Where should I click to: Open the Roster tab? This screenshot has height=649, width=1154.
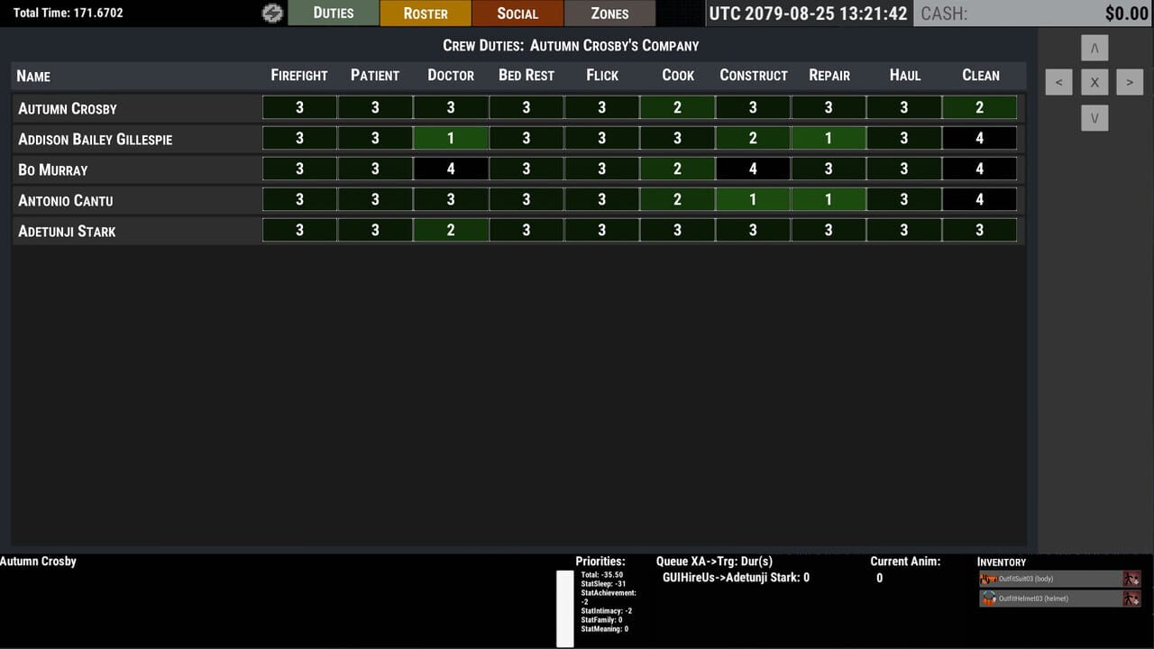(425, 13)
